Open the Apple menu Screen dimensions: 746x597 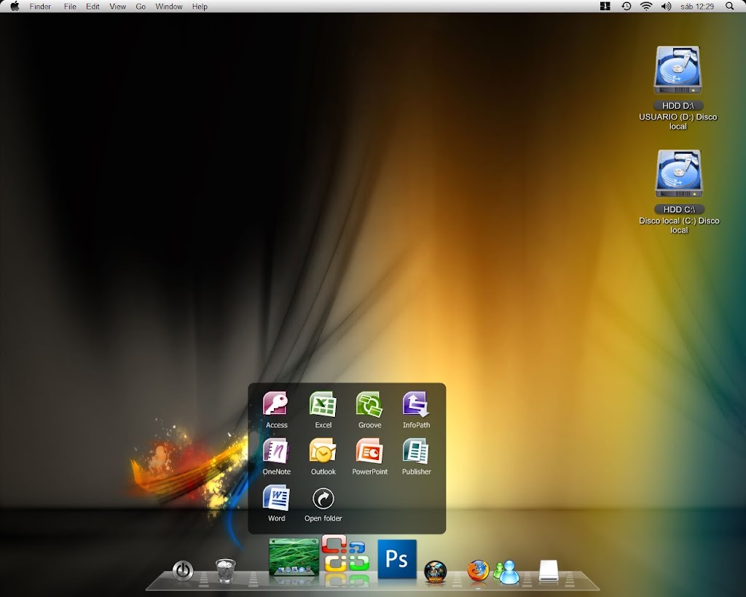pos(15,6)
